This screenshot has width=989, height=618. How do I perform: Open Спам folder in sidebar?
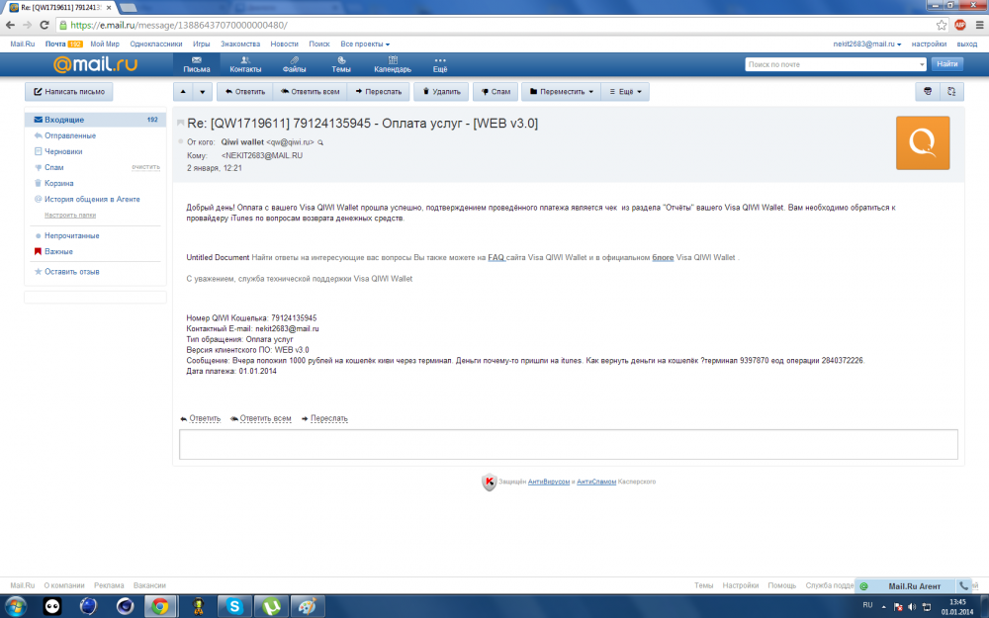click(53, 167)
